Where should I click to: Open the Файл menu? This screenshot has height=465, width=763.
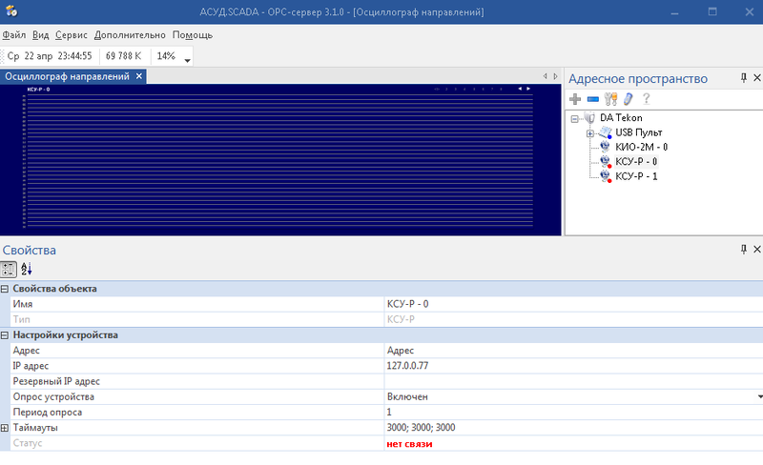coord(14,35)
